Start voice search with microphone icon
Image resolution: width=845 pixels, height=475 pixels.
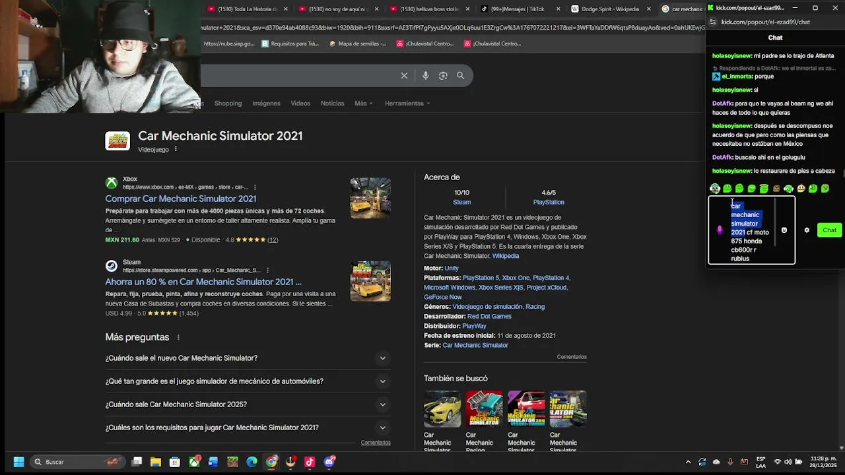pos(425,76)
